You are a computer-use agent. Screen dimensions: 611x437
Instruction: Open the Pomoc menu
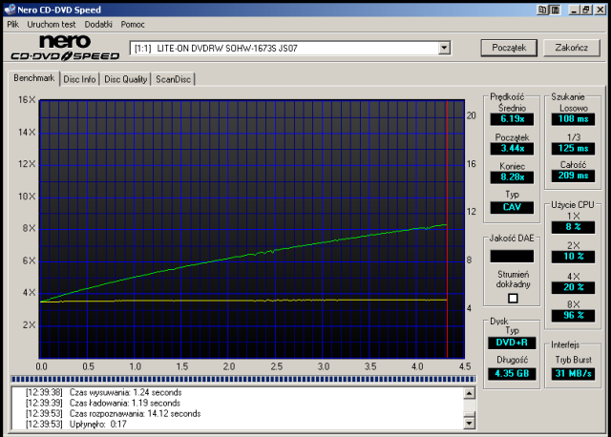click(x=133, y=25)
